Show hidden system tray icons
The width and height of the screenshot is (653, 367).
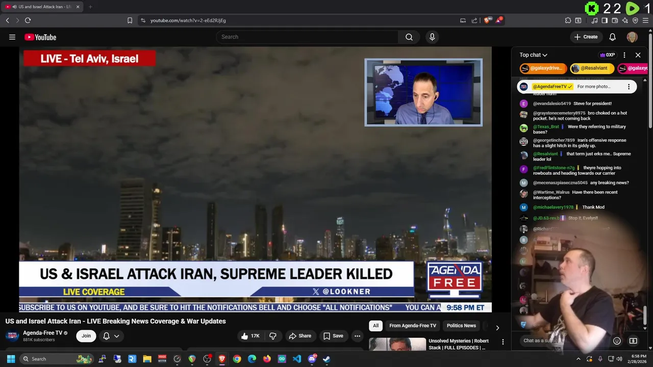click(578, 359)
